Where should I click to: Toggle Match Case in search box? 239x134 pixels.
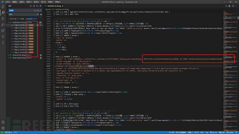(x=35, y=10)
